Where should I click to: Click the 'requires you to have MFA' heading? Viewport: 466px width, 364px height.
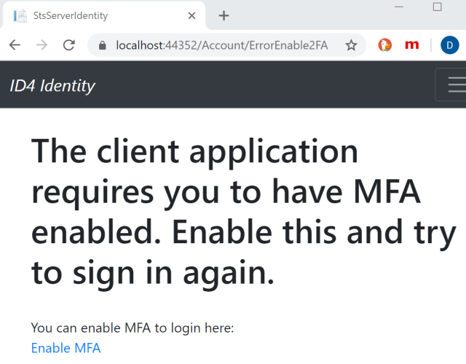226,192
